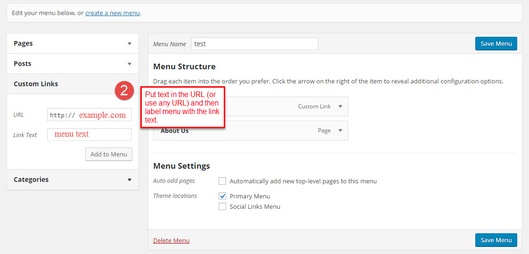Click into the URL input field
Screen dimensions: 529x254
coord(90,115)
